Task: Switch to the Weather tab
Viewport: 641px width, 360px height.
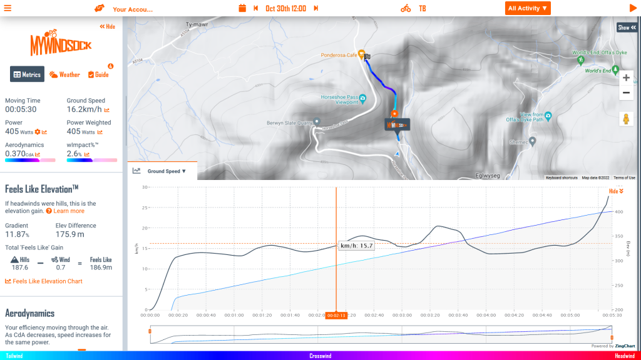Action: point(64,74)
